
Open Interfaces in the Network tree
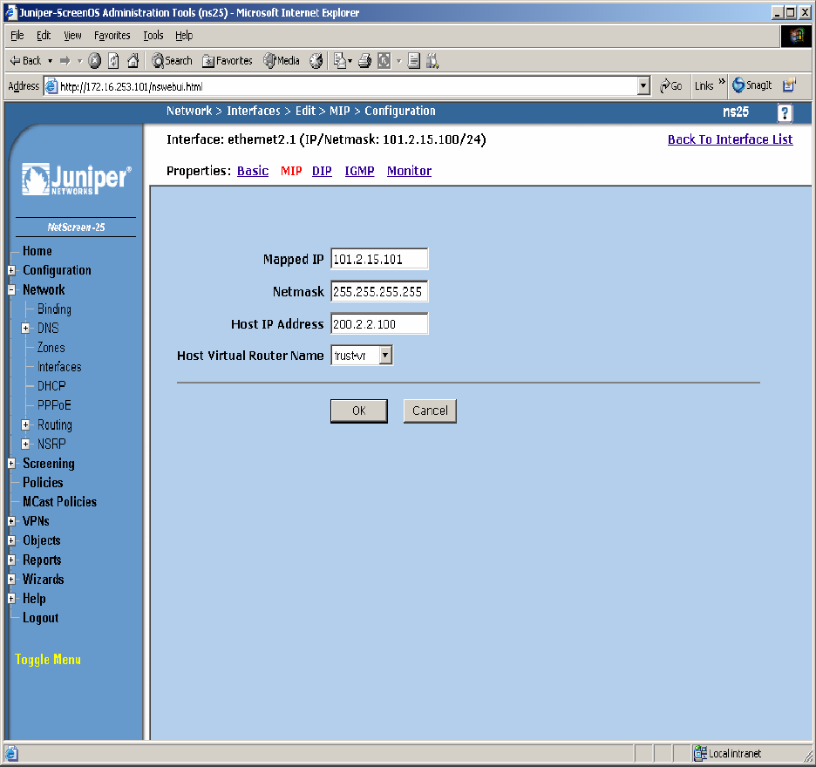tap(59, 367)
